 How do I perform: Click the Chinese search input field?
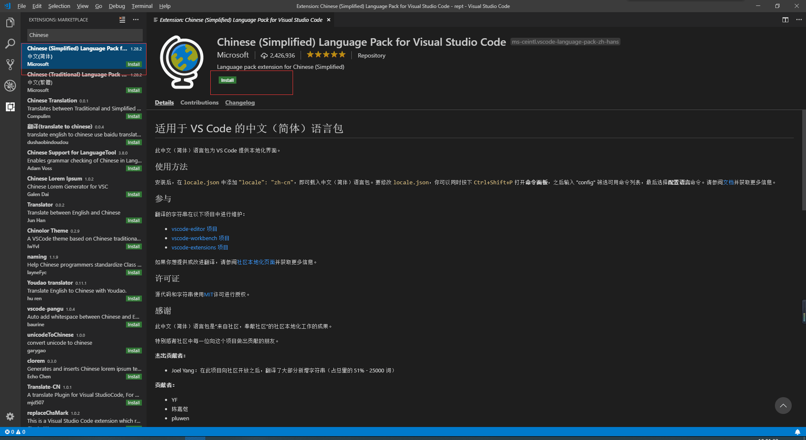click(84, 35)
